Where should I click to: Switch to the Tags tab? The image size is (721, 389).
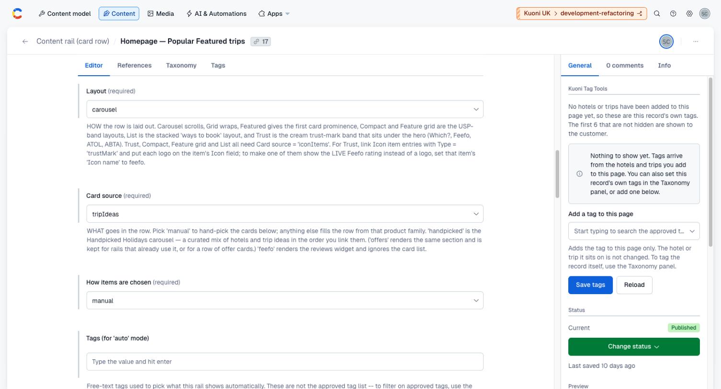coord(218,66)
